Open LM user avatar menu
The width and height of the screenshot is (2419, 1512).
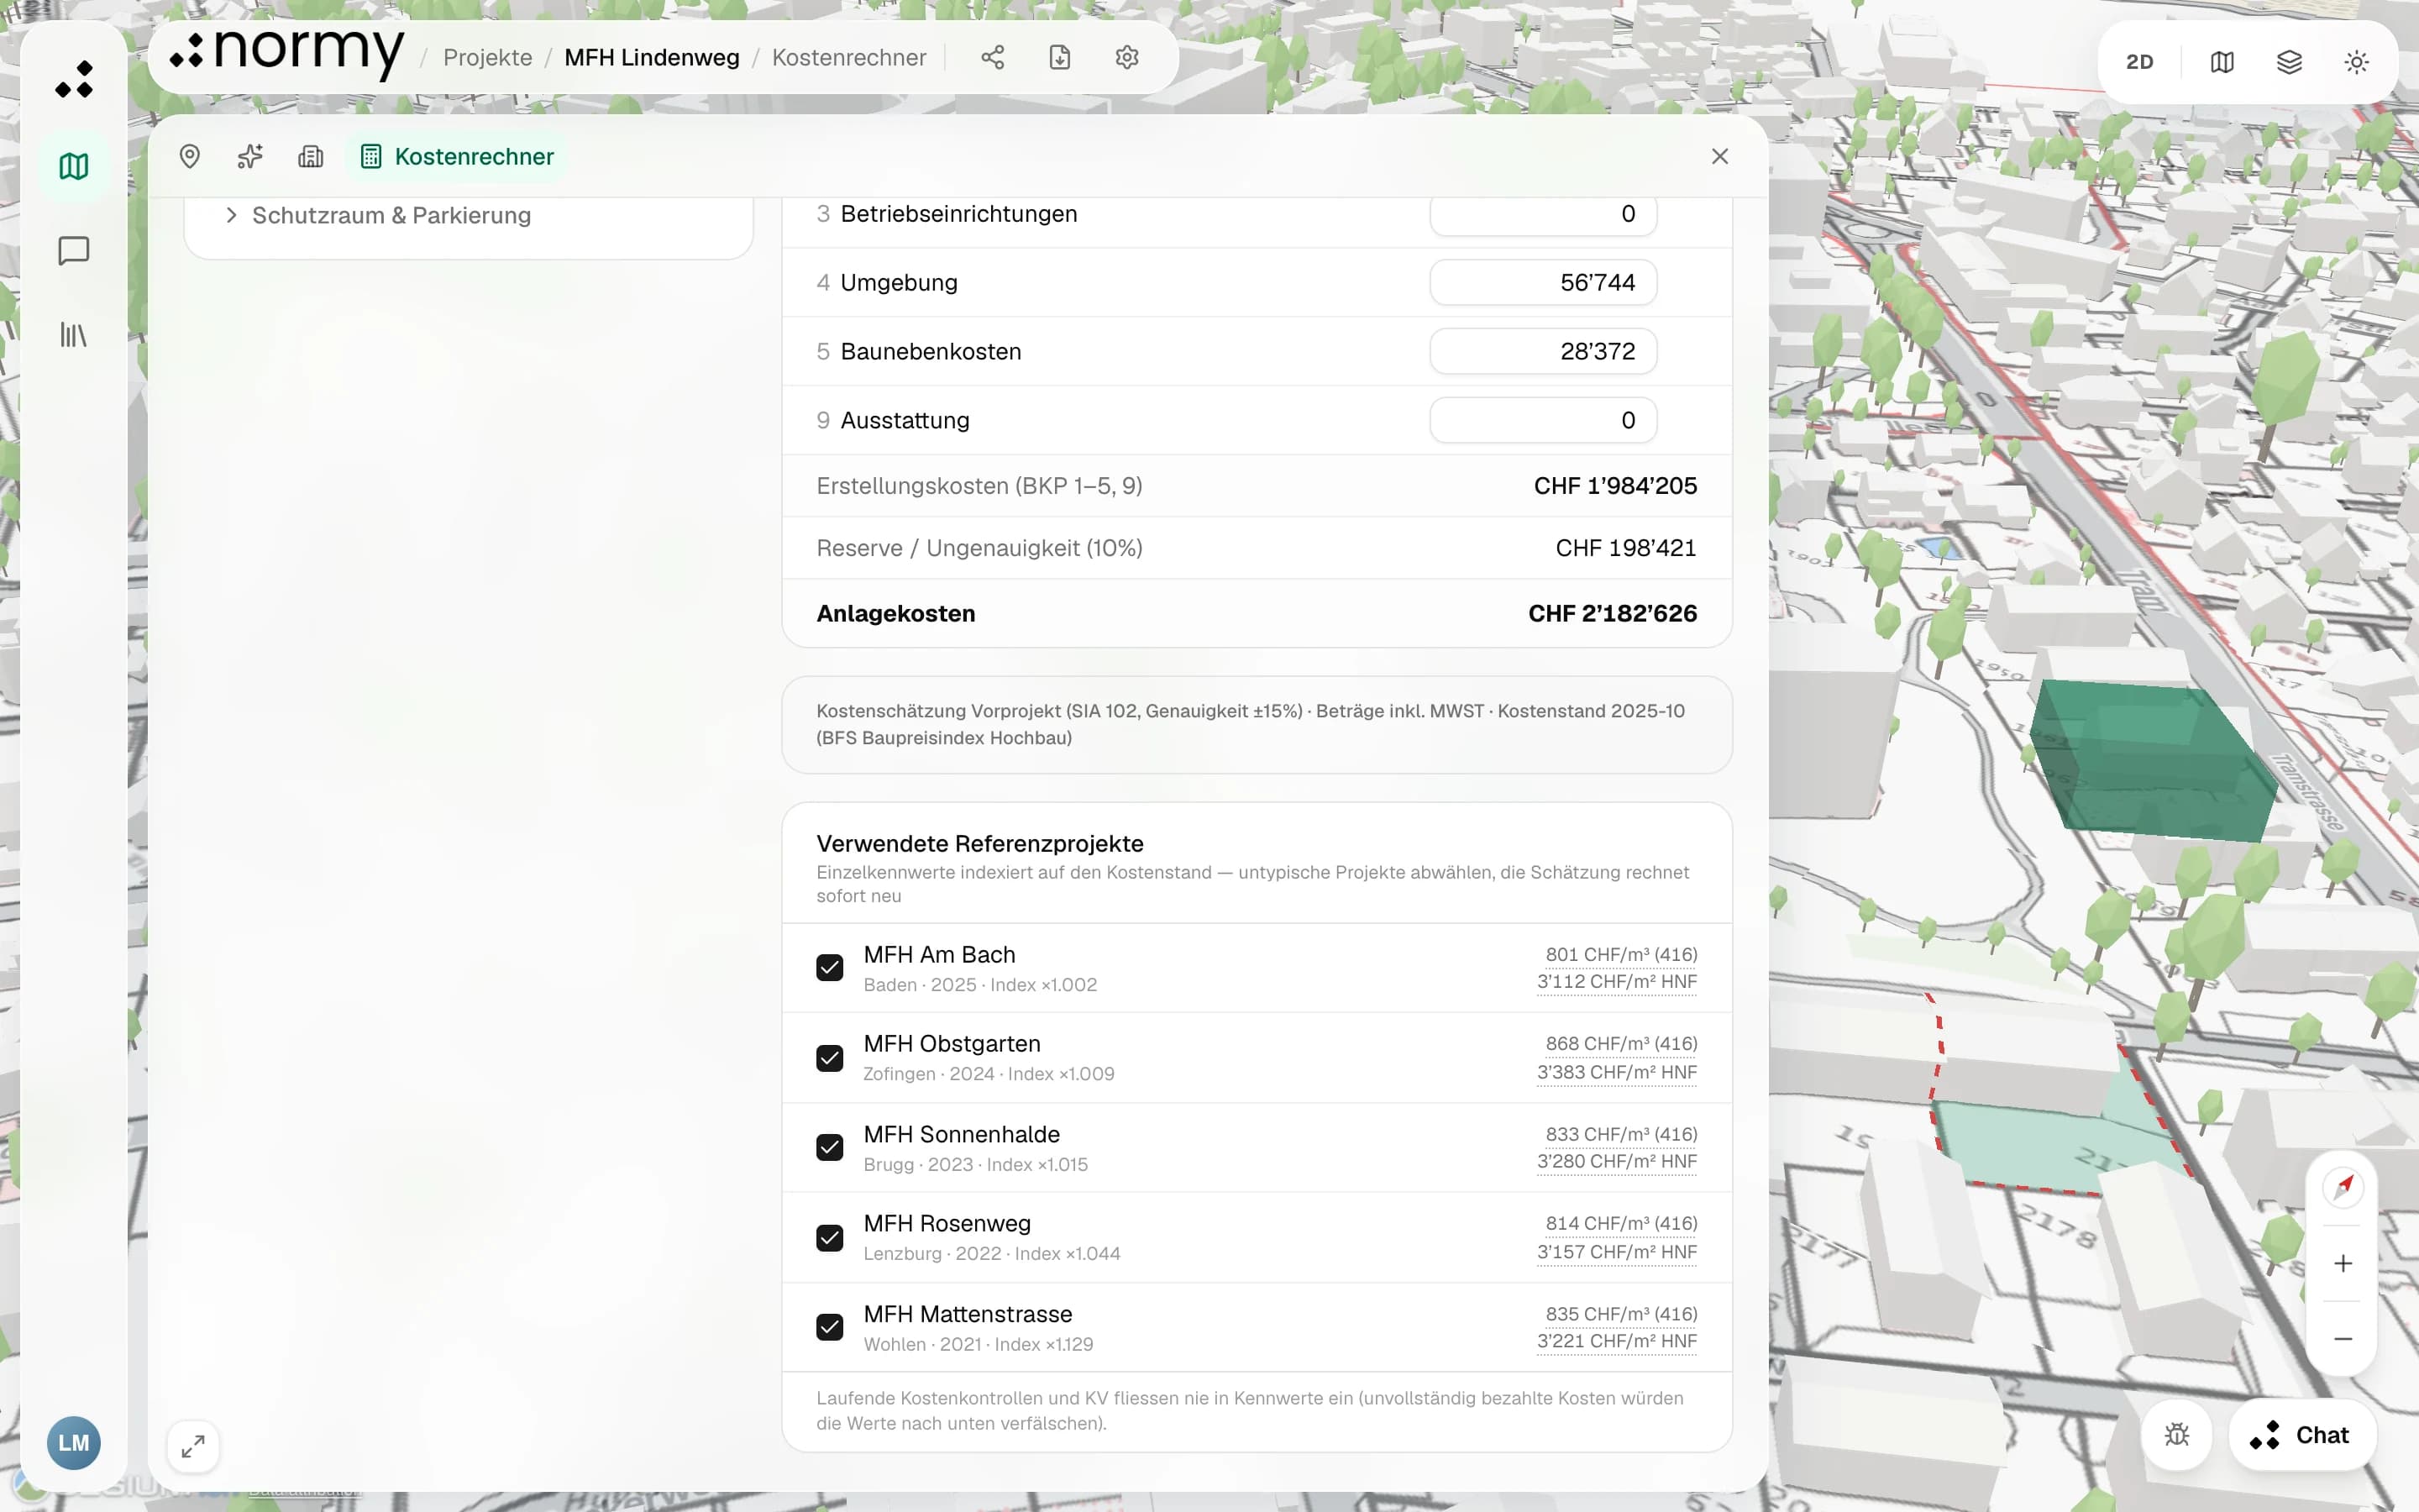point(73,1443)
